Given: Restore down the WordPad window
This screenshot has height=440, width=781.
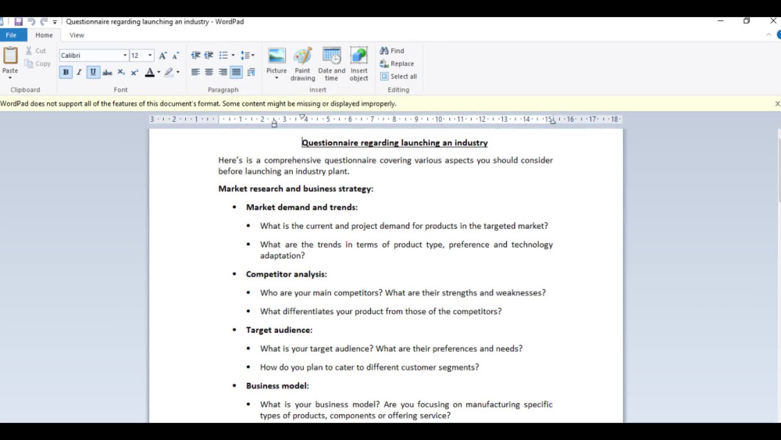Looking at the screenshot, I should [746, 21].
